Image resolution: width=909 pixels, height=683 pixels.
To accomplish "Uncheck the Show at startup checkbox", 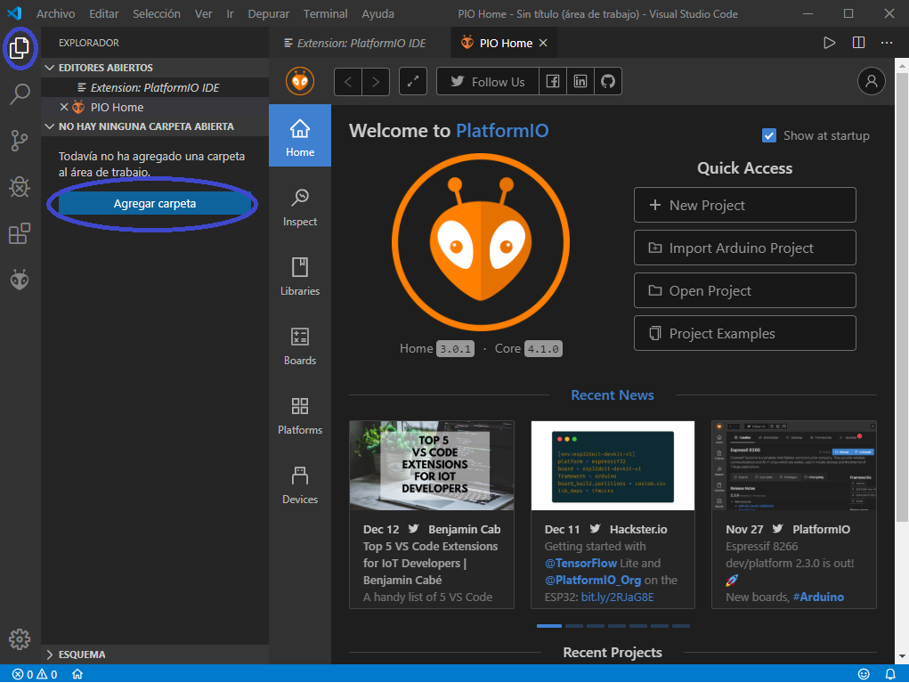I will click(x=769, y=135).
